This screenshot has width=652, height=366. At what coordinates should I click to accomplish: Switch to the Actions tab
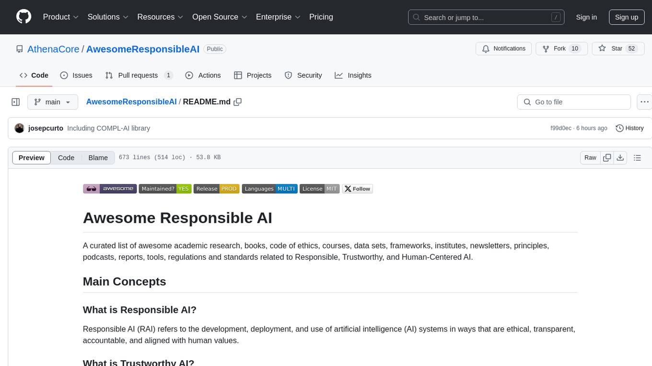(203, 75)
